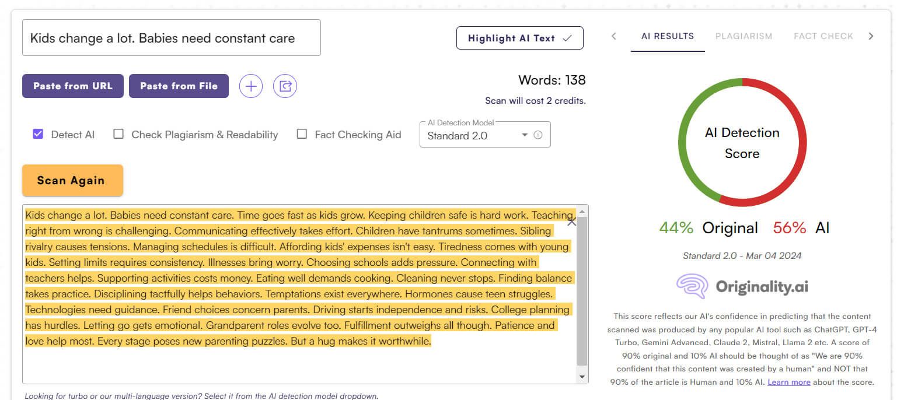Click the right arrow after Fact Check

coord(871,36)
